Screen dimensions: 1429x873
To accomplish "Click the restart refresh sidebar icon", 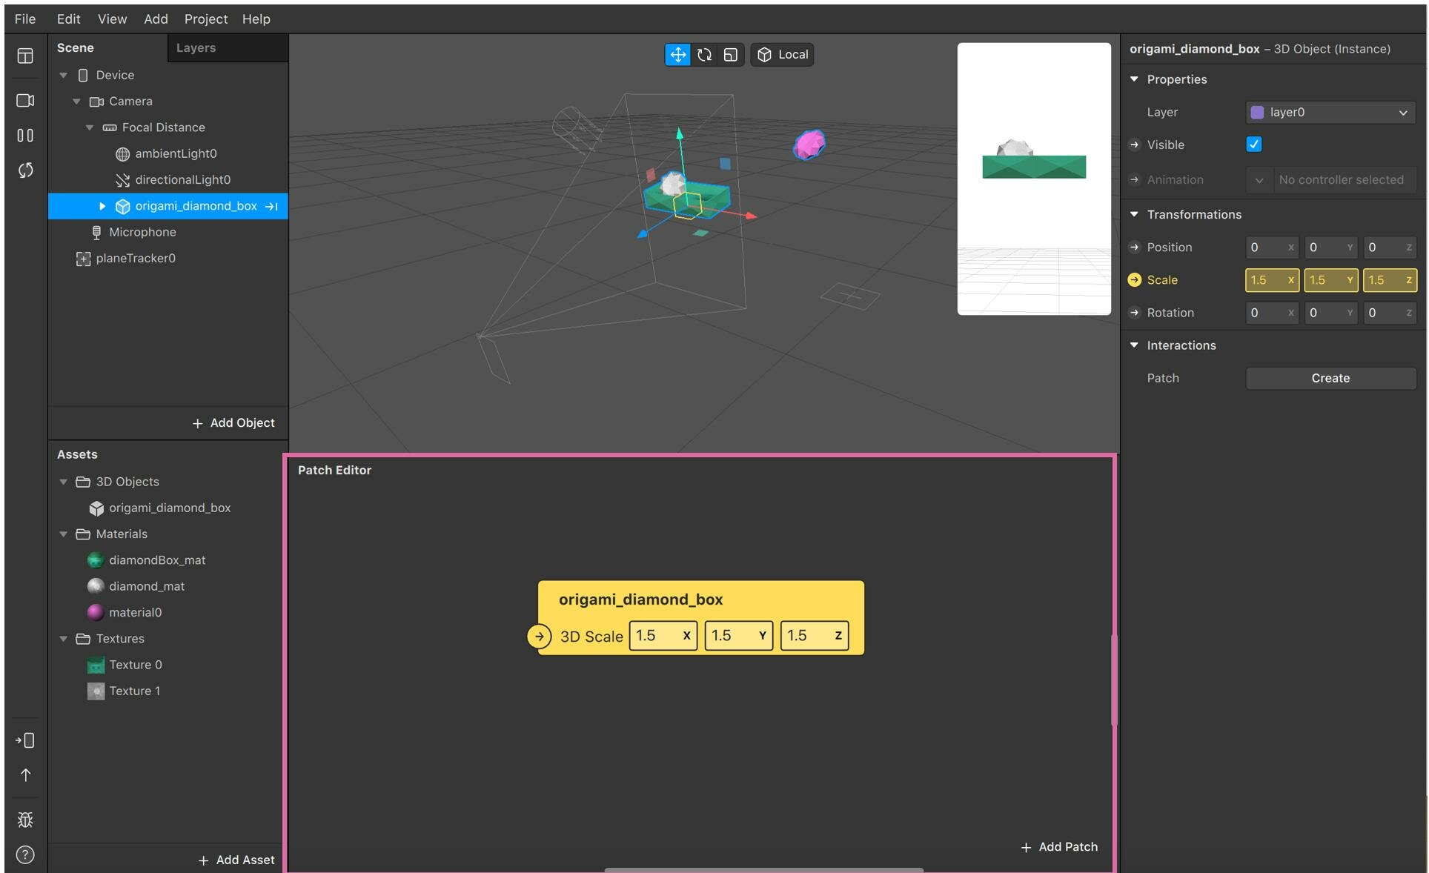I will [25, 170].
